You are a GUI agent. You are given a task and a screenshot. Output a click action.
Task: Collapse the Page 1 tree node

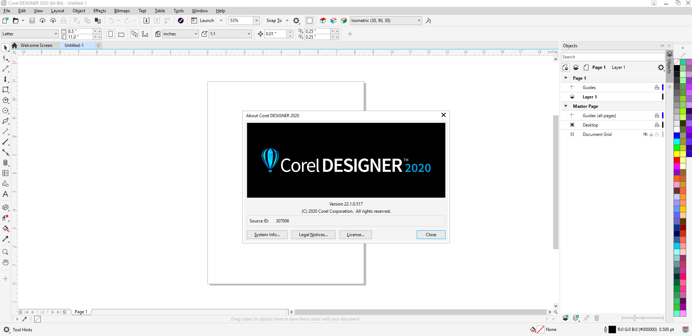pos(566,78)
